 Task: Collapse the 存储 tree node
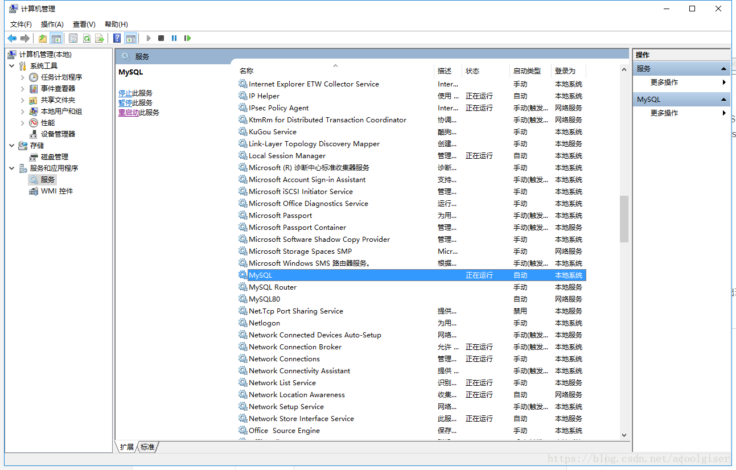12,145
